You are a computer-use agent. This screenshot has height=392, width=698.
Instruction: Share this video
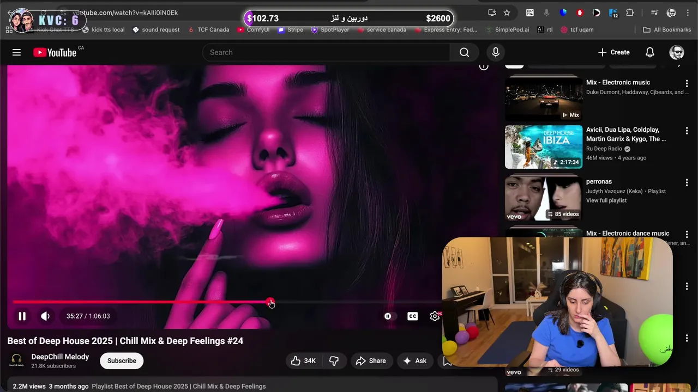[x=371, y=360]
